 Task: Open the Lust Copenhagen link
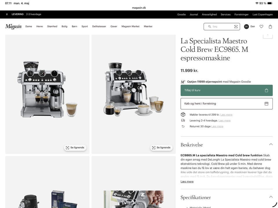coord(263,14)
